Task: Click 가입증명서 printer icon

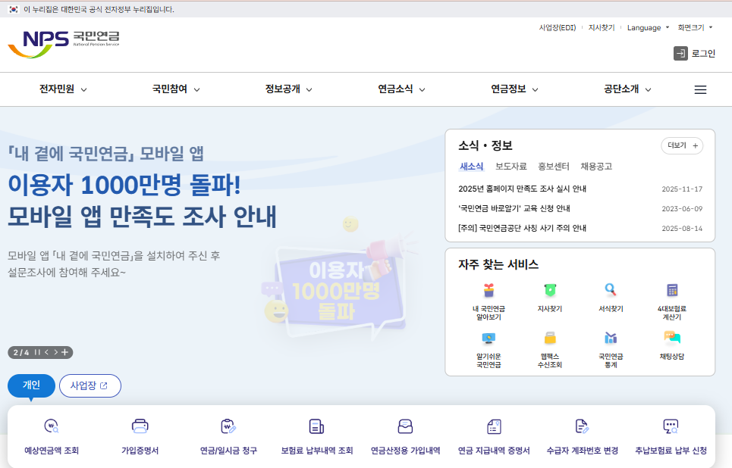Action: pos(140,426)
